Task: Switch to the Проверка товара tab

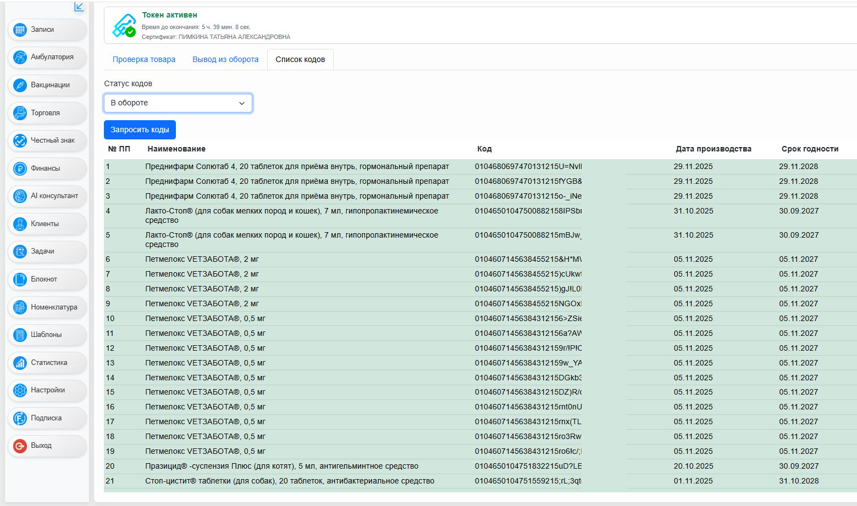Action: [x=144, y=59]
